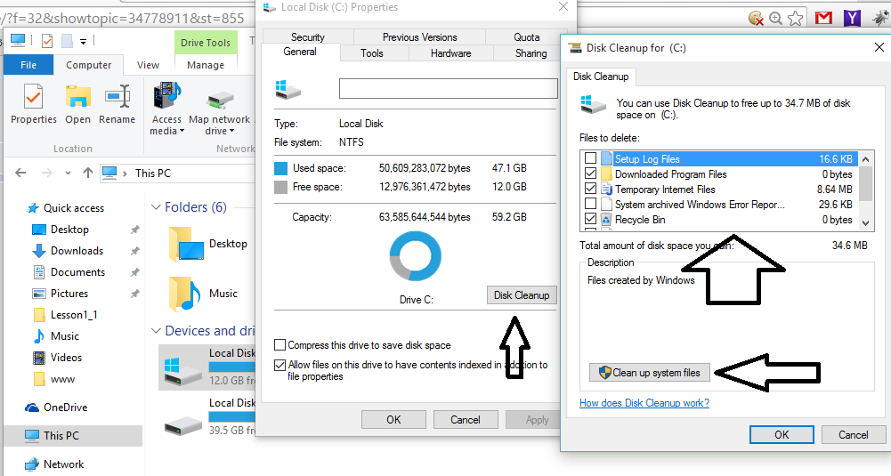This screenshot has width=891, height=476.
Task: Collapse the Devices and drives group
Action: 156,331
